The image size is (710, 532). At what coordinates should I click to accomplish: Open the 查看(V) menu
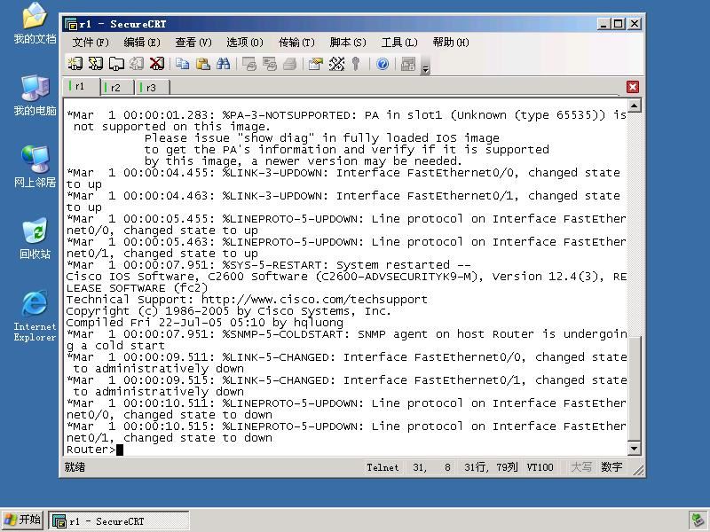coord(193,43)
